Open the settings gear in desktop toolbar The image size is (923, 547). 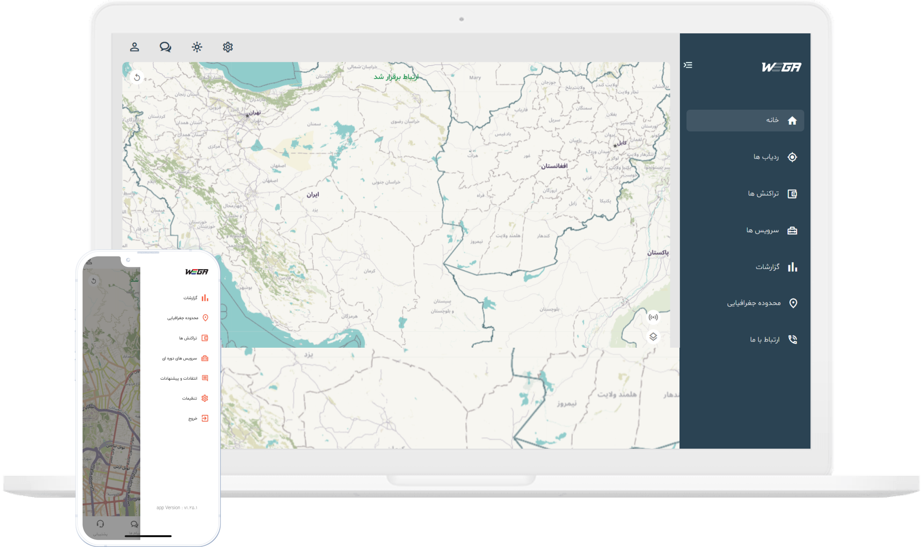[228, 47]
